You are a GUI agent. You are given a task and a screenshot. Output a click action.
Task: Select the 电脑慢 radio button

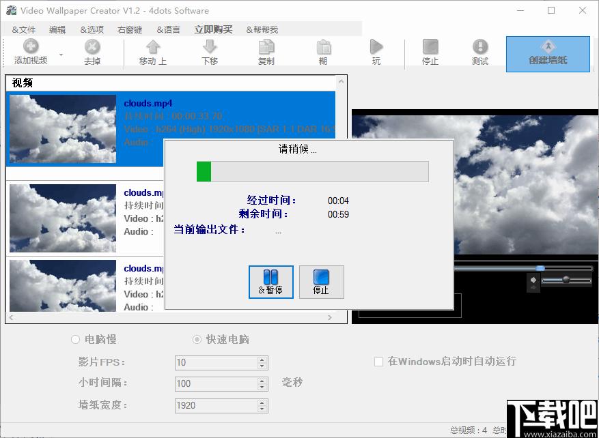point(75,339)
